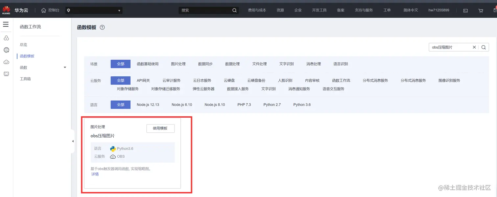Image resolution: width=497 pixels, height=197 pixels.
Task: Filter language by Python 2.7
Action: 272,105
